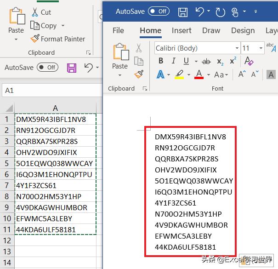
Task: Open font size 11 dropdown
Action: point(261,48)
